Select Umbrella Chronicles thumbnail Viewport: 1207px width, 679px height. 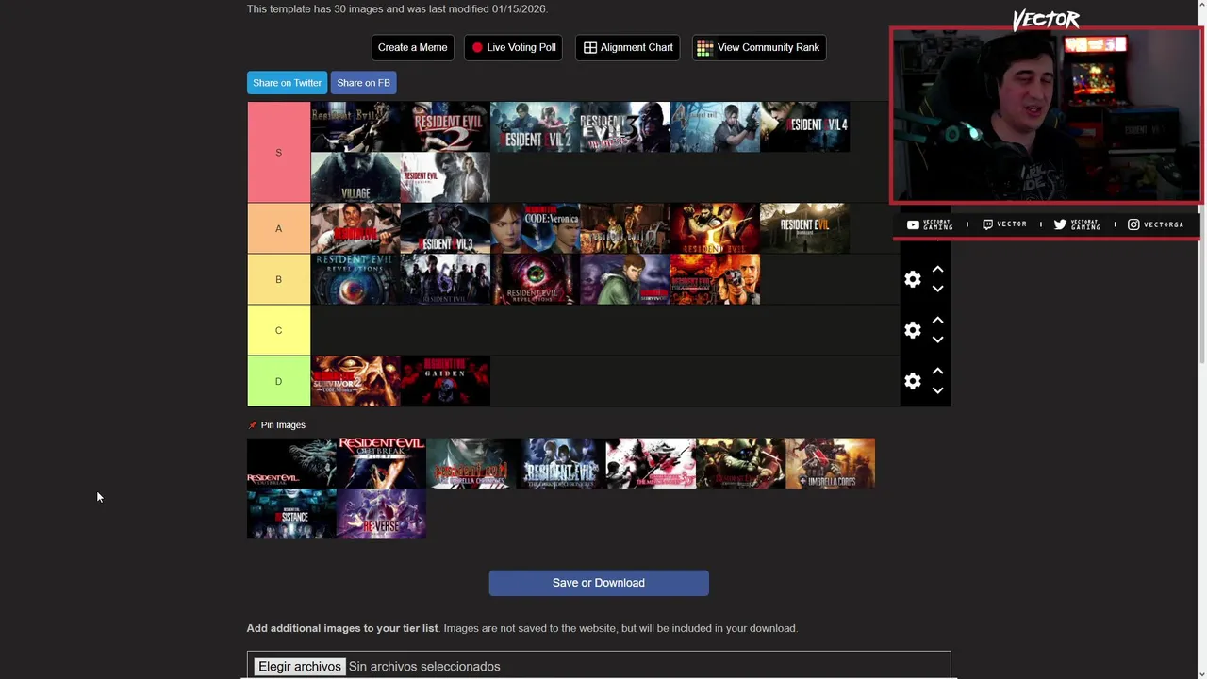471,463
